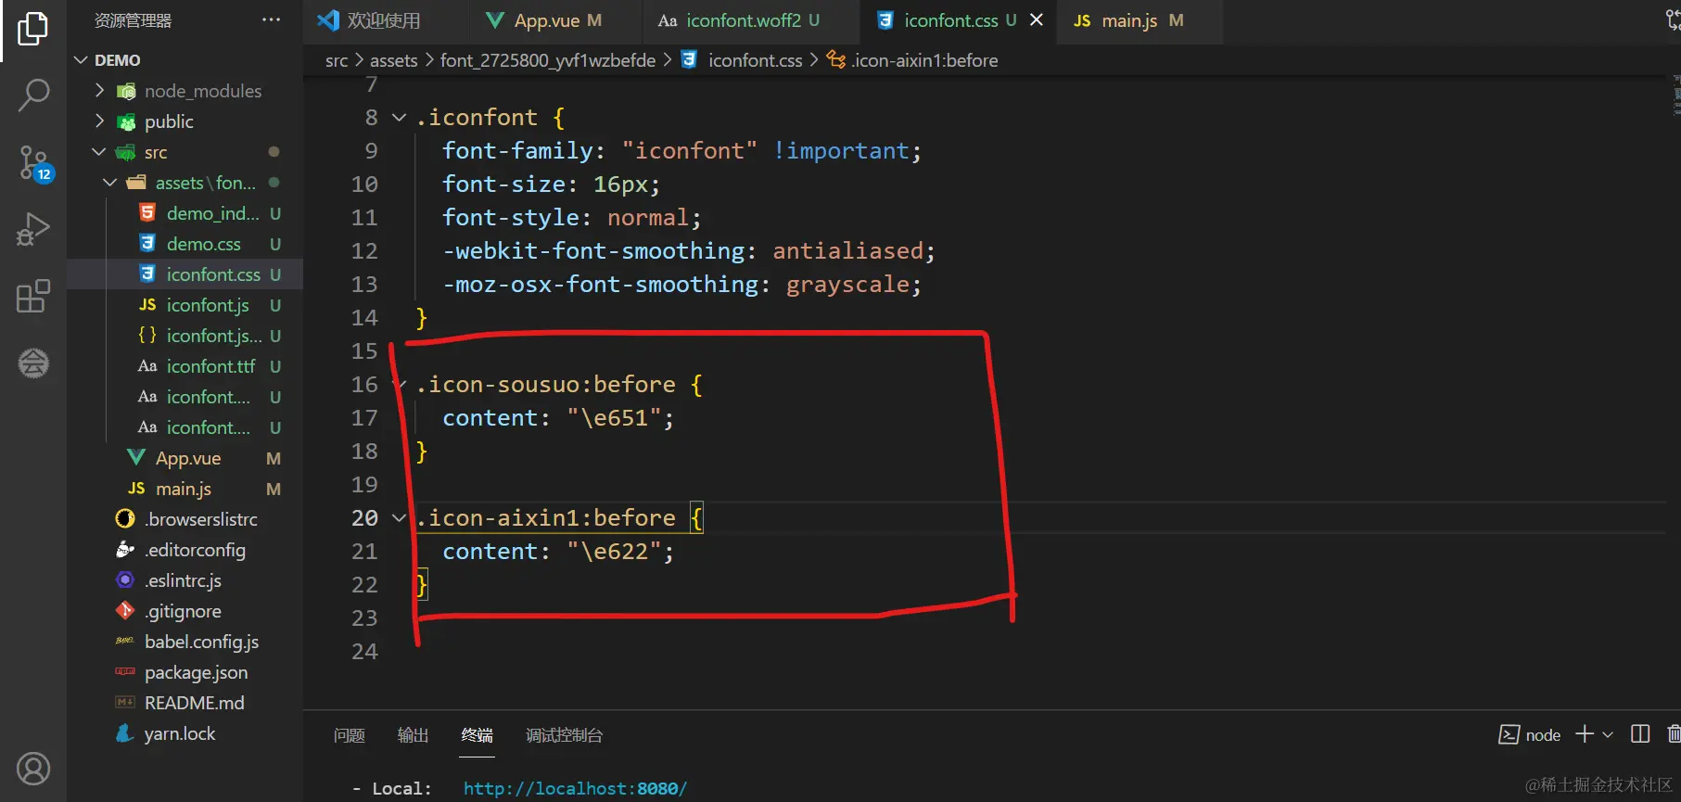Open the new terminal launch profile dropdown
This screenshot has width=1681, height=802.
(1608, 734)
